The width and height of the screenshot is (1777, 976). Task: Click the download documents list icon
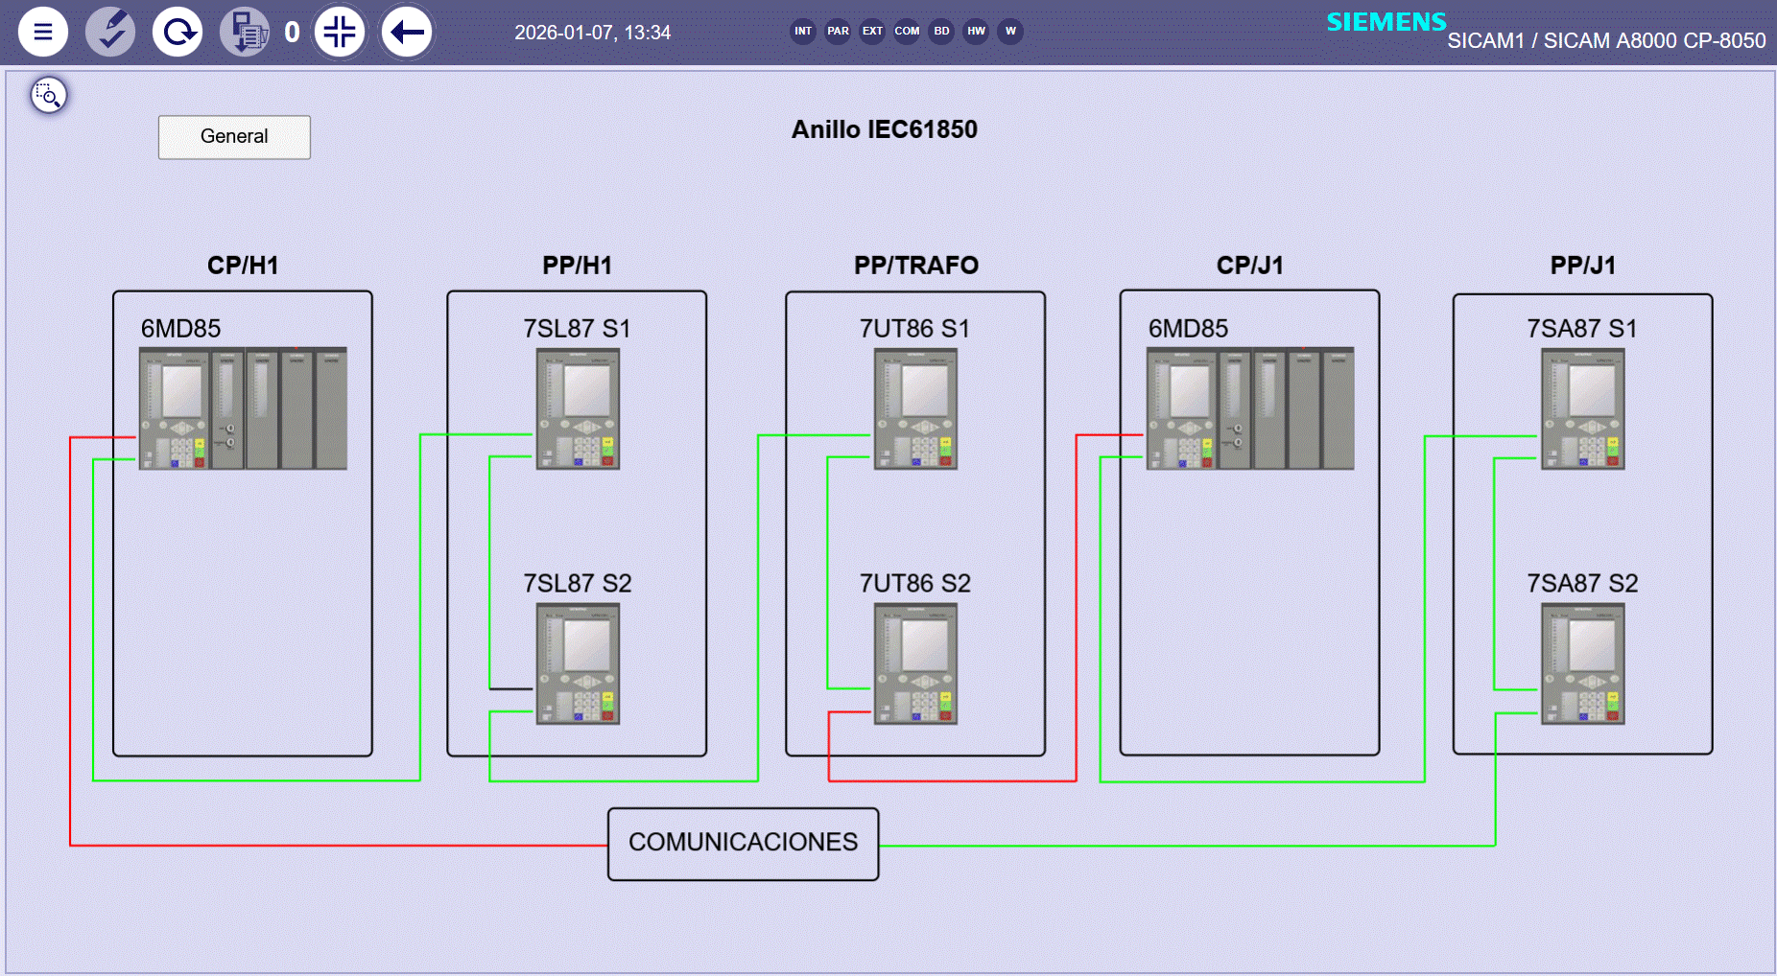pos(246,32)
